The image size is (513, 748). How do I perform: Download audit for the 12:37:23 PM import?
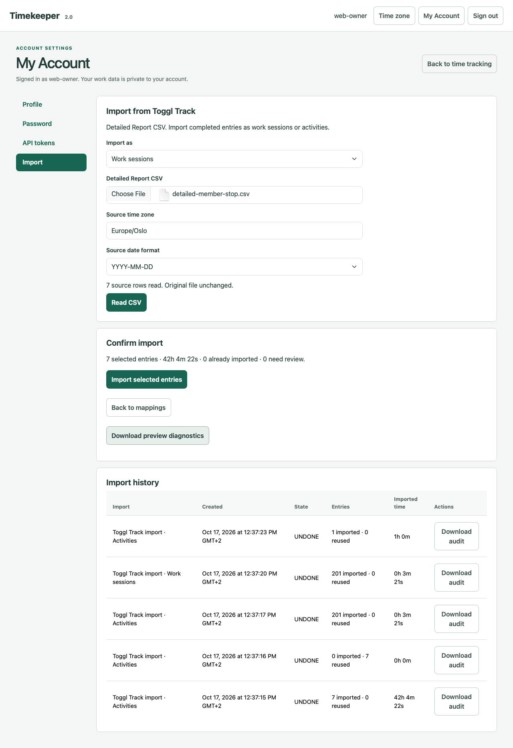(x=456, y=536)
